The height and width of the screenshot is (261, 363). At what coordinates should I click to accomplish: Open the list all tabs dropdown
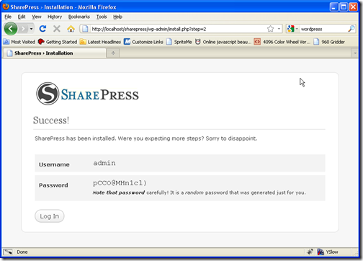355,53
